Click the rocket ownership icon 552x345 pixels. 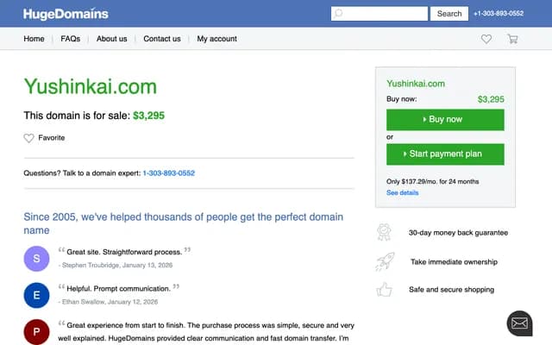tap(385, 261)
